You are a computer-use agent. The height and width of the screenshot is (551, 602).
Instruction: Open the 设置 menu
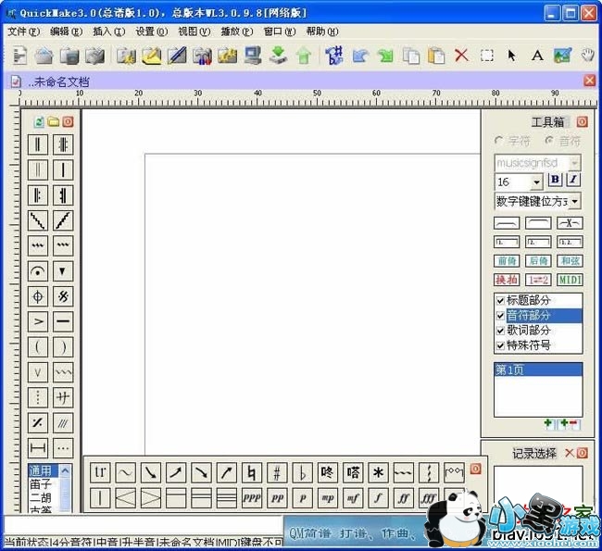(x=152, y=31)
